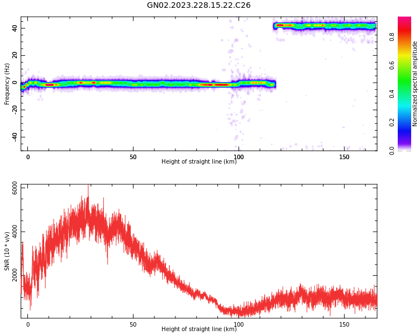This screenshot has width=419, height=335.
Task: Click the -20 Hz frequency tick label
Action: click(15, 110)
